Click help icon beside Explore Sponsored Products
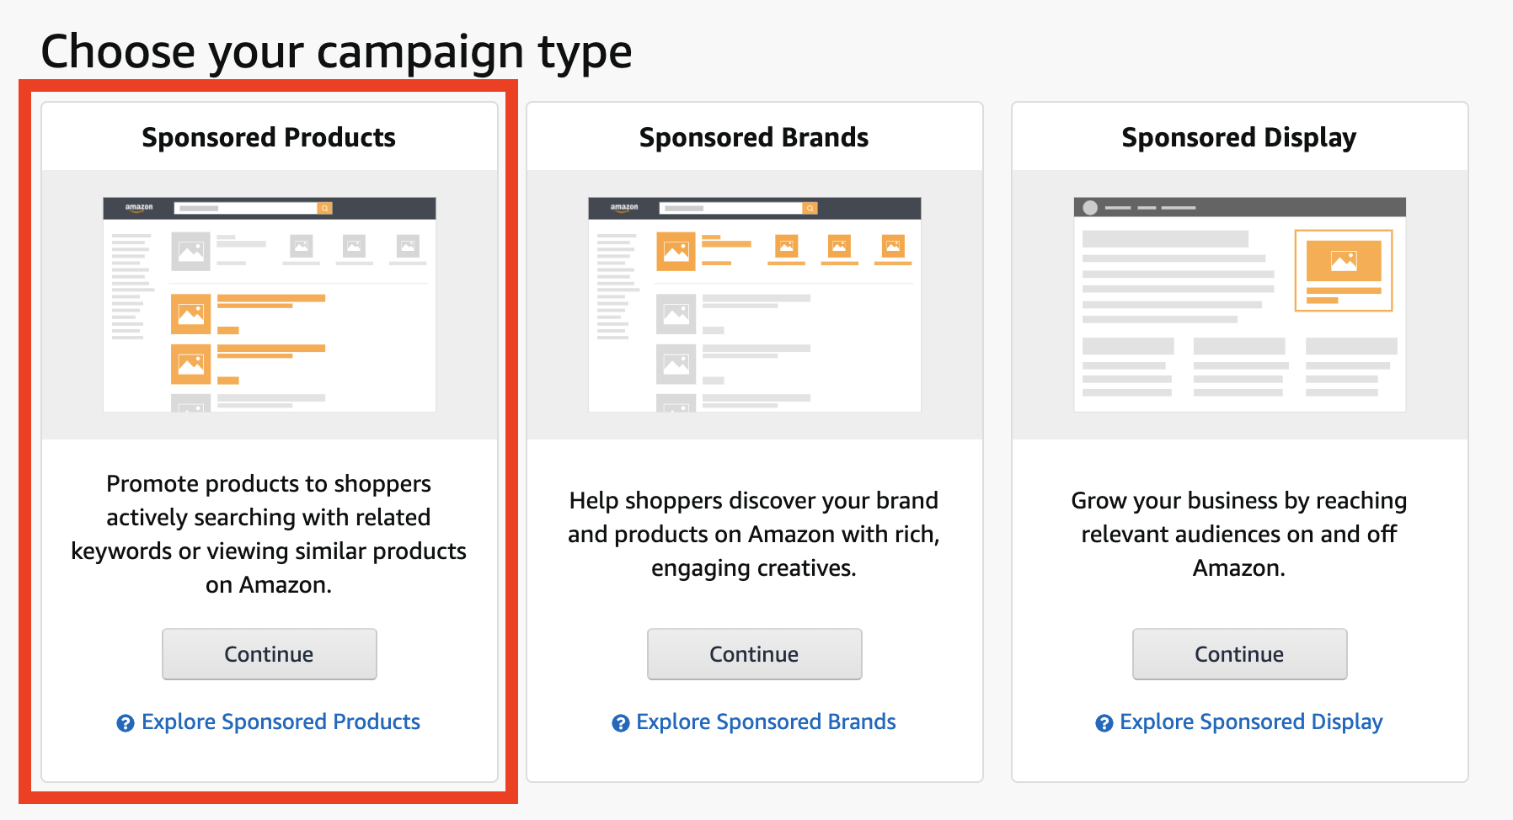Screen dimensions: 1513x820 [x=126, y=723]
